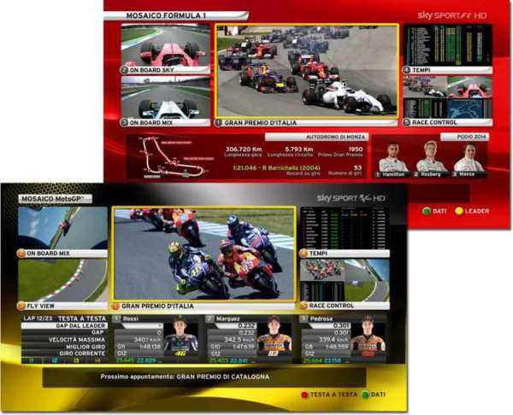
Task: Open the Formula 1 TEMPI timing thumbnail
Action: point(448,45)
